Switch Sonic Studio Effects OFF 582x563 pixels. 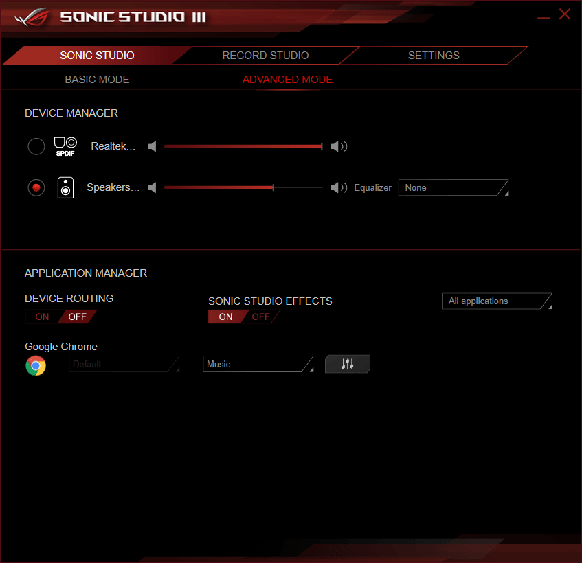(260, 317)
